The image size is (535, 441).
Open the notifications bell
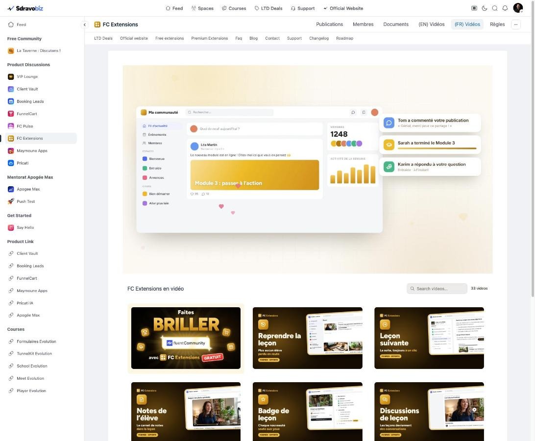pos(505,8)
